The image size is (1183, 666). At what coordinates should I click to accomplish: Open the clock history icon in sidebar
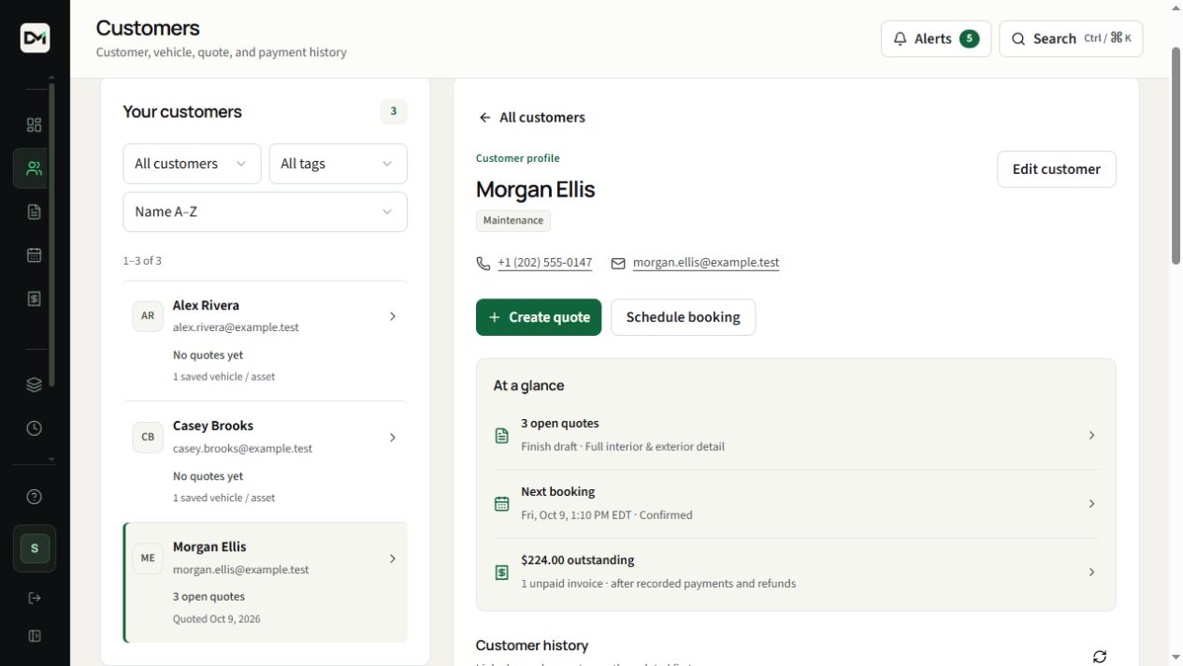click(35, 428)
